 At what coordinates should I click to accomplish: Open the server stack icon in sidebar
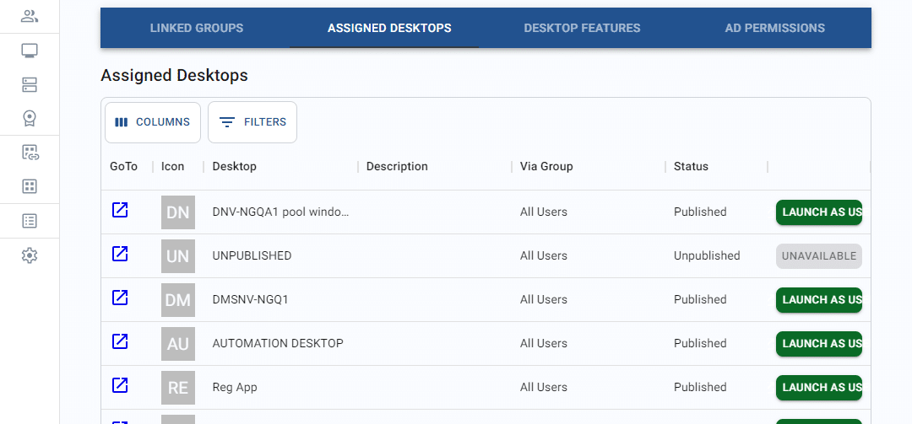click(29, 85)
